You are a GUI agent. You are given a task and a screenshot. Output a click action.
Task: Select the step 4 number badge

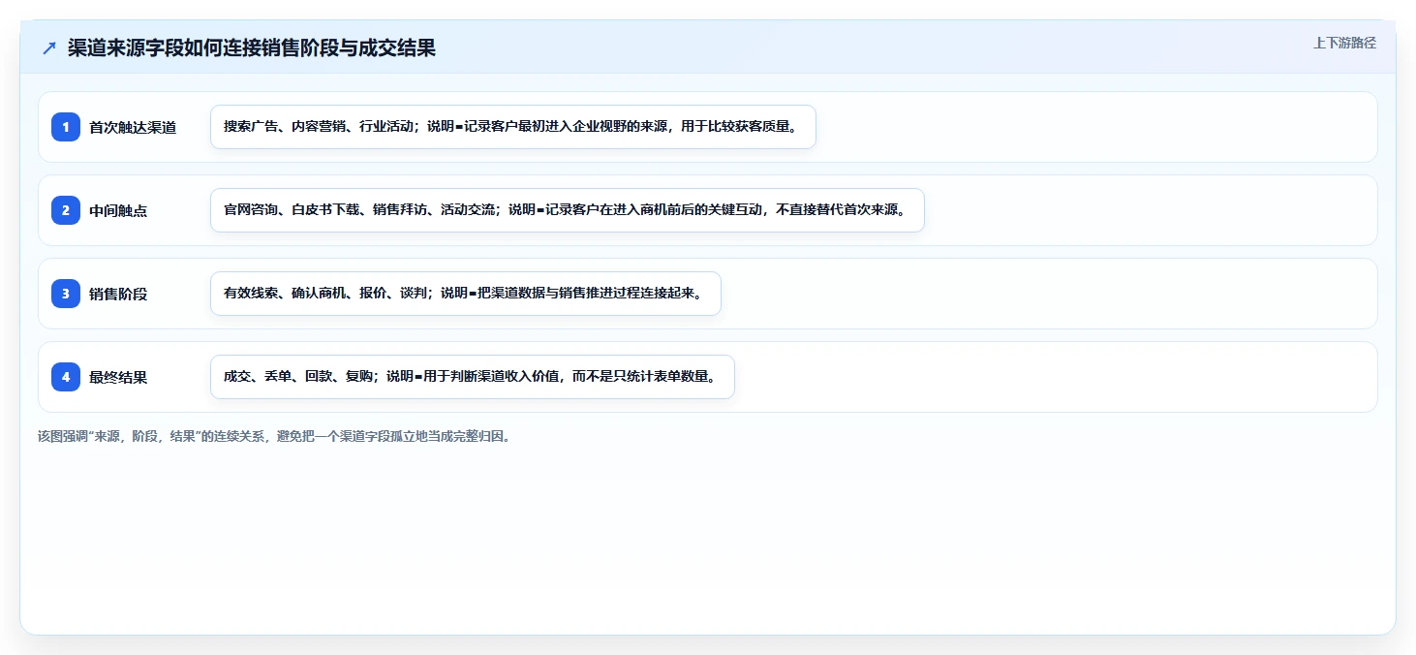(66, 377)
